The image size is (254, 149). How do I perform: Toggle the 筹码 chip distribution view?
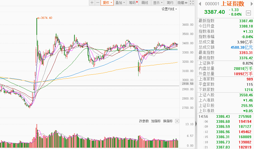coord(133,3)
